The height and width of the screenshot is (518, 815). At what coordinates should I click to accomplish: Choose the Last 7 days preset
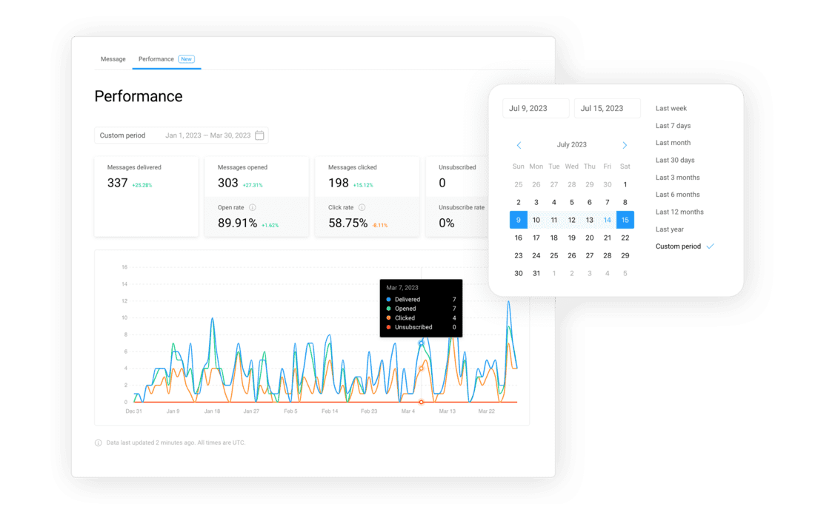coord(673,126)
